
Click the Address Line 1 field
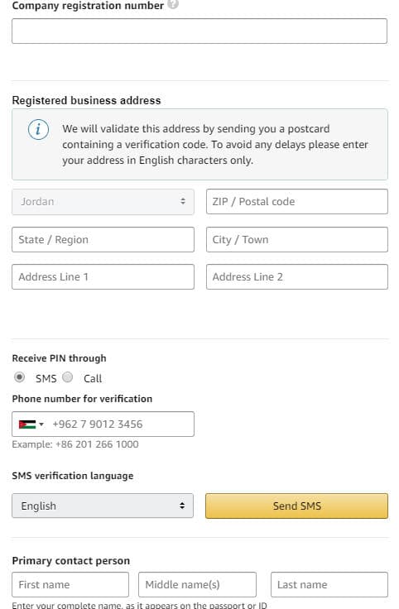tap(103, 277)
